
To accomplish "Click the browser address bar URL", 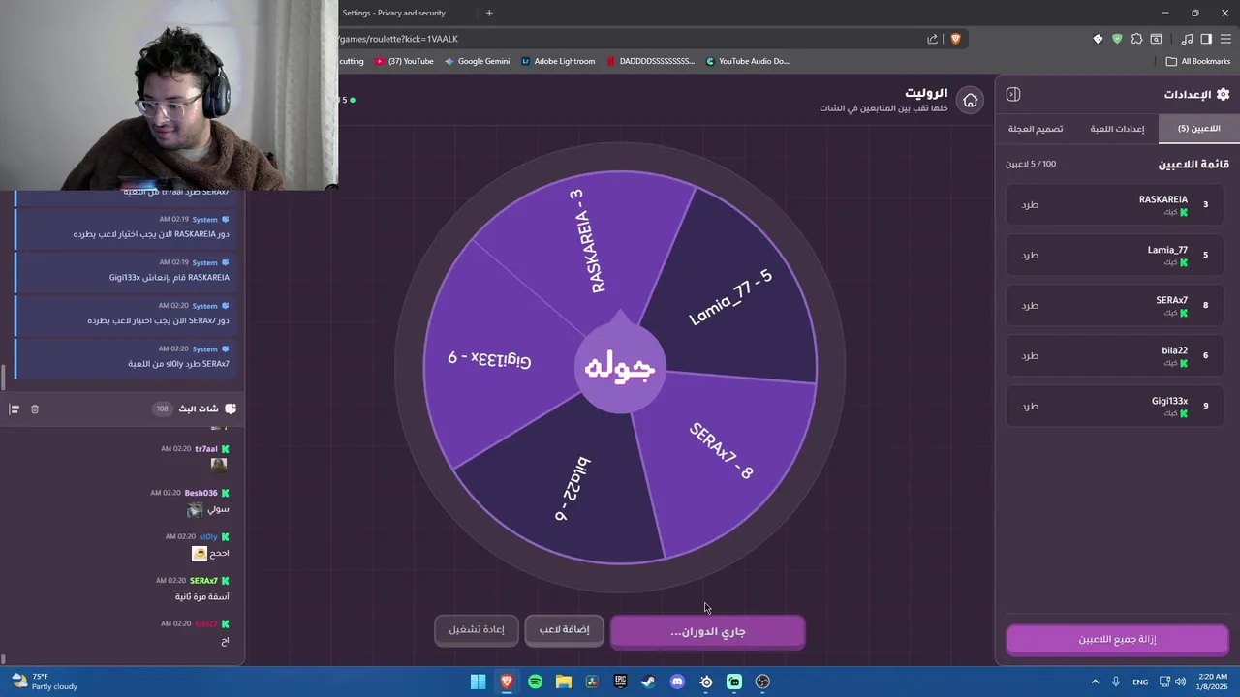I will tap(630, 39).
